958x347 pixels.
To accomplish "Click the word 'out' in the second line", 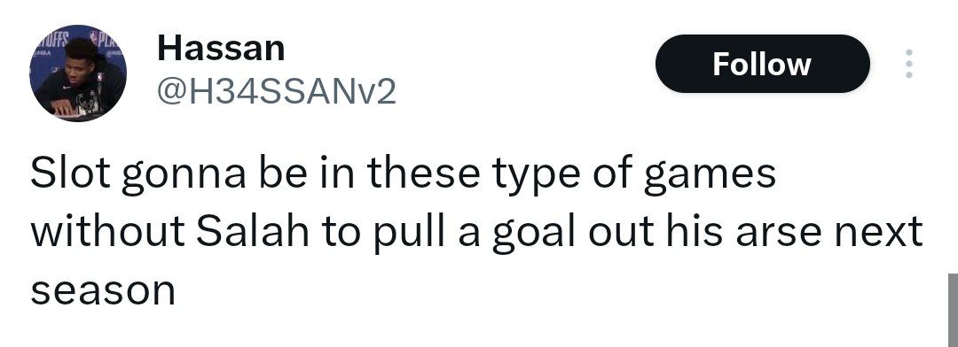I will point(621,233).
